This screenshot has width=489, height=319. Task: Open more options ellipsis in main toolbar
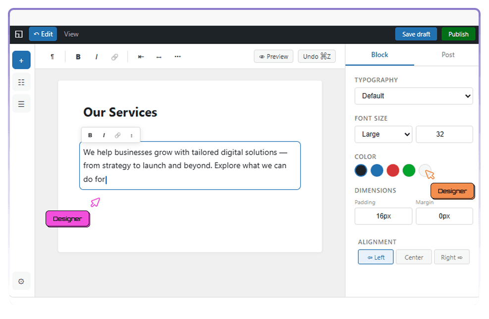pyautogui.click(x=177, y=56)
